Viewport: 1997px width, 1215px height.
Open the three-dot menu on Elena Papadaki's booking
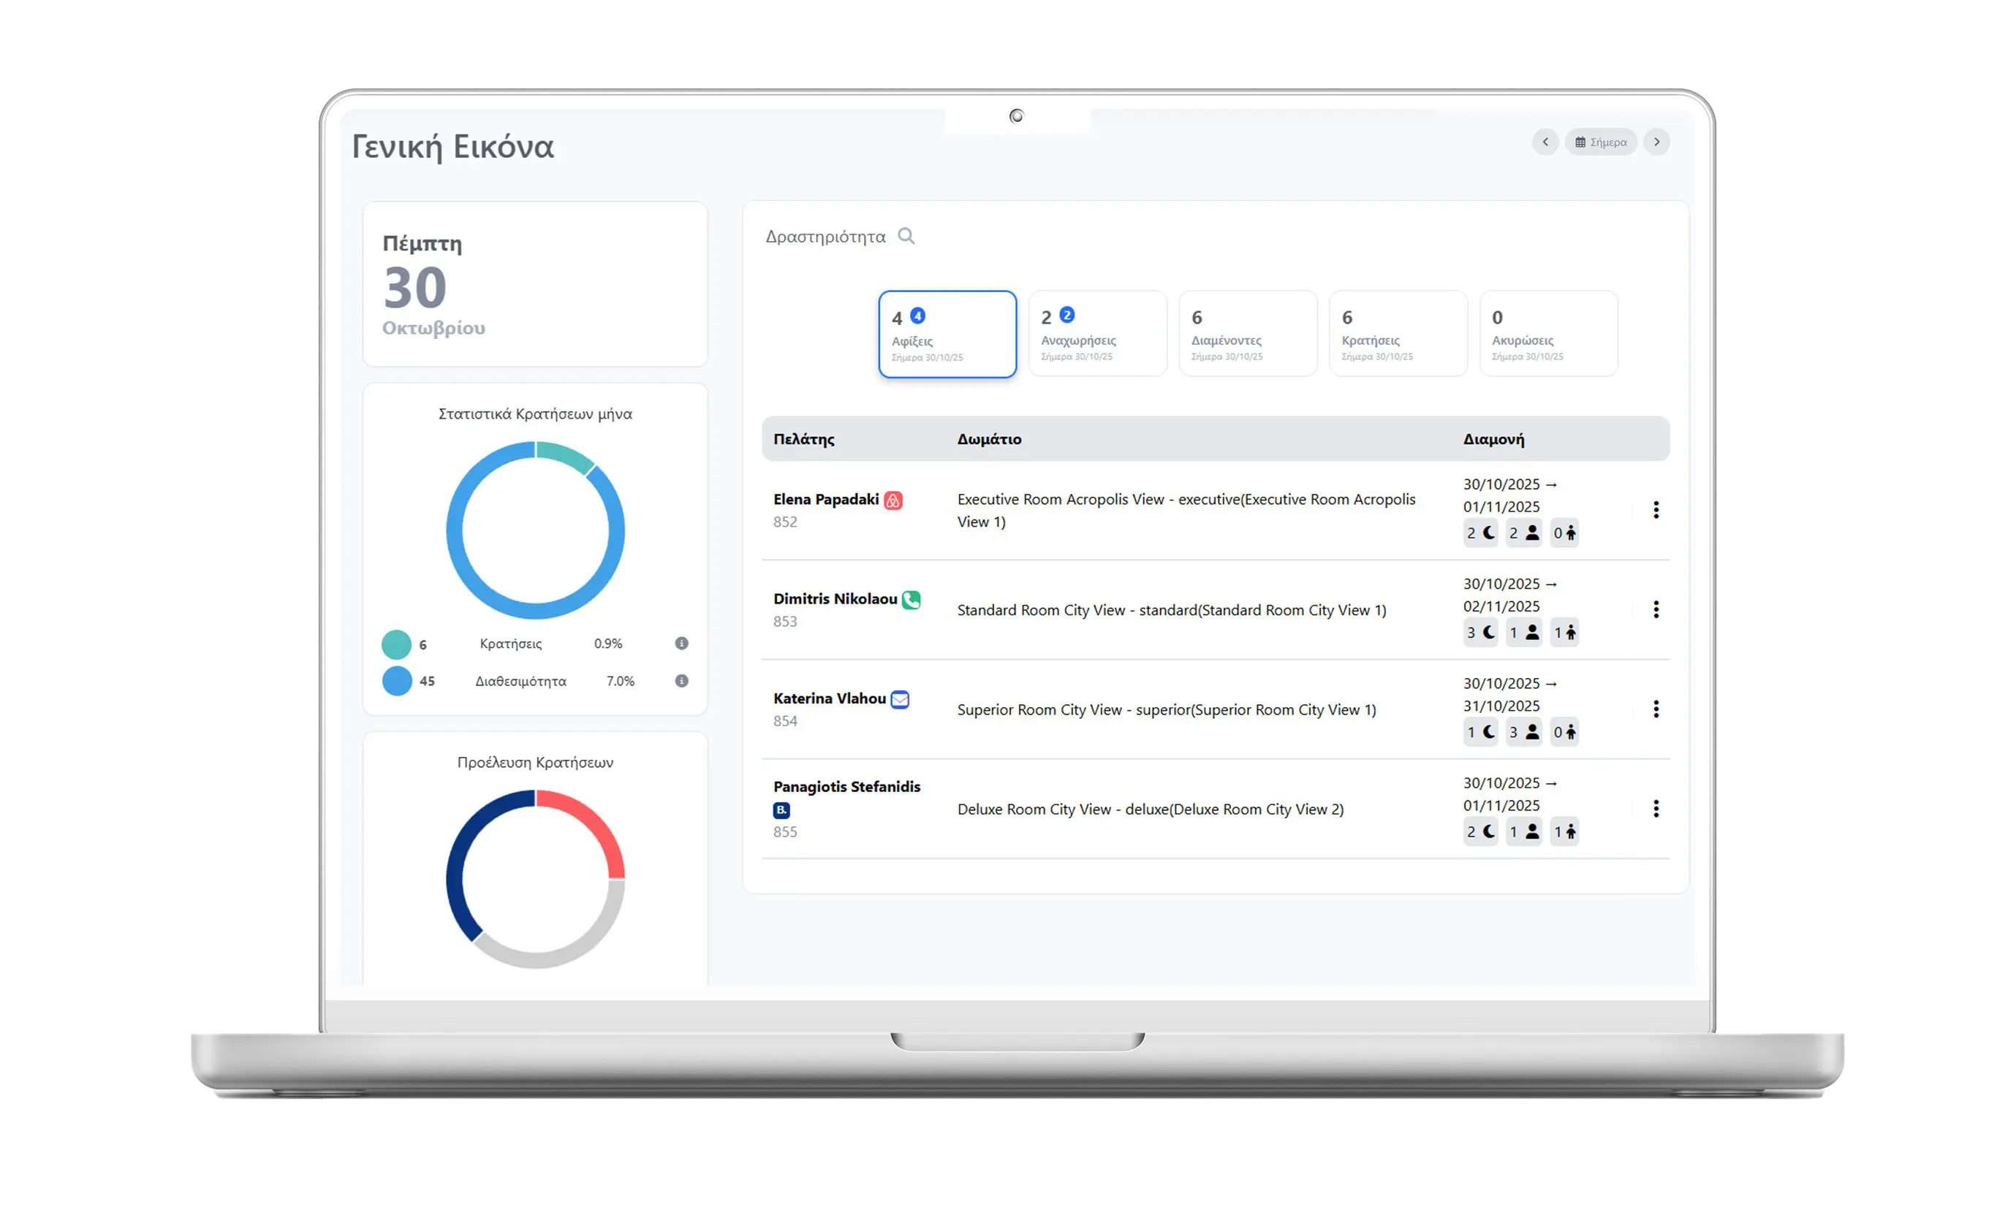pos(1656,509)
